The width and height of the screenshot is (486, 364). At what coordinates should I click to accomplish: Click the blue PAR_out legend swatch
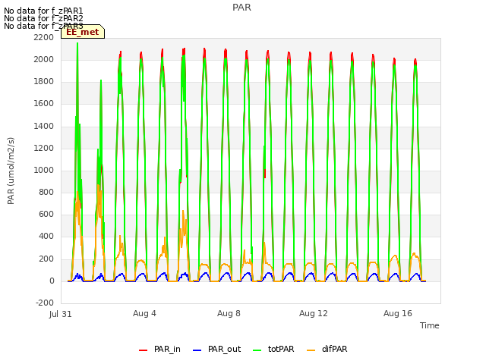click(x=197, y=350)
